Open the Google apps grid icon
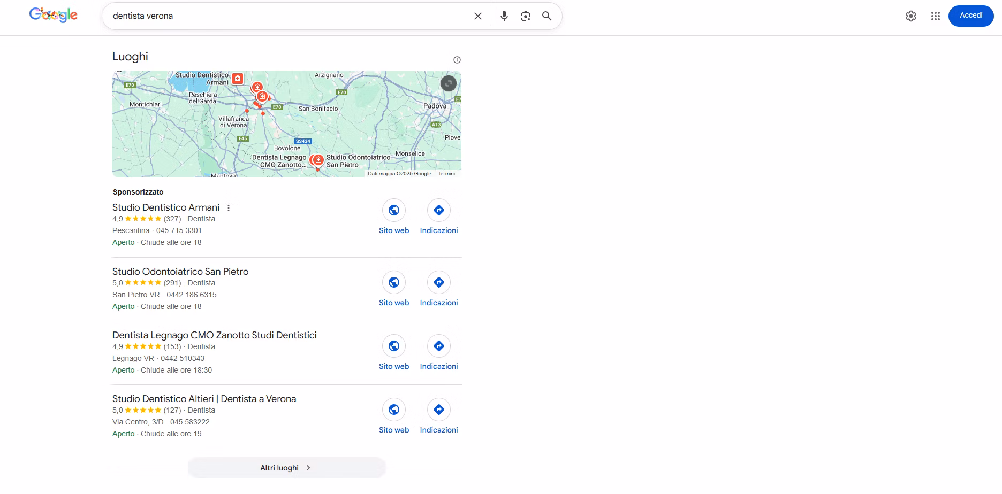The height and width of the screenshot is (494, 1002). tap(936, 16)
